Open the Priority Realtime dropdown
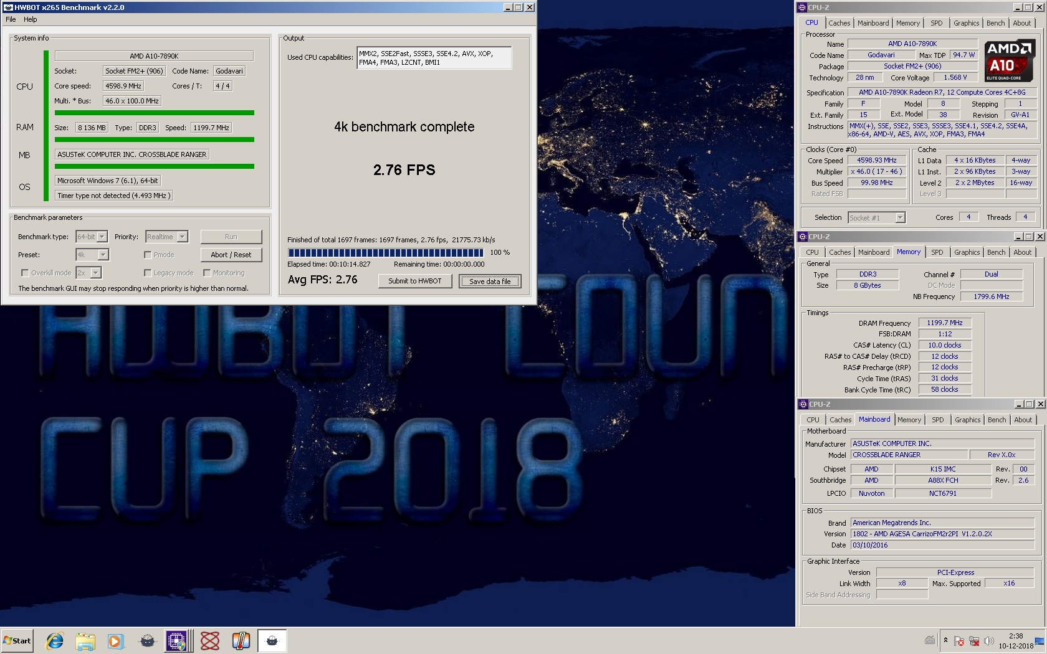 (x=166, y=237)
